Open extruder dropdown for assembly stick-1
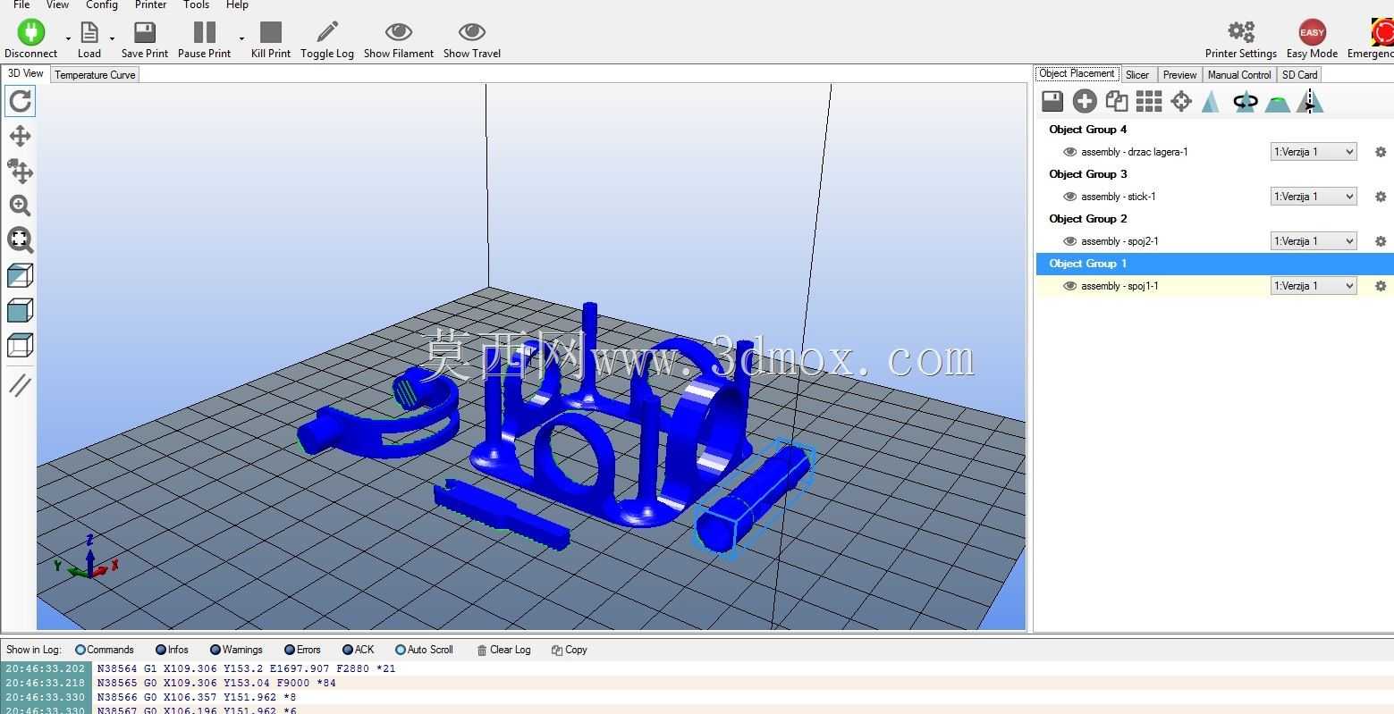Image resolution: width=1394 pixels, height=714 pixels. pyautogui.click(x=1314, y=197)
